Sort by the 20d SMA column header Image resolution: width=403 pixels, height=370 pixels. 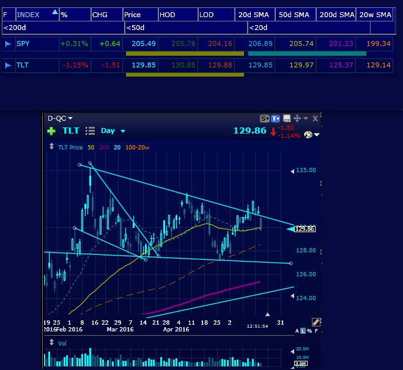click(255, 15)
